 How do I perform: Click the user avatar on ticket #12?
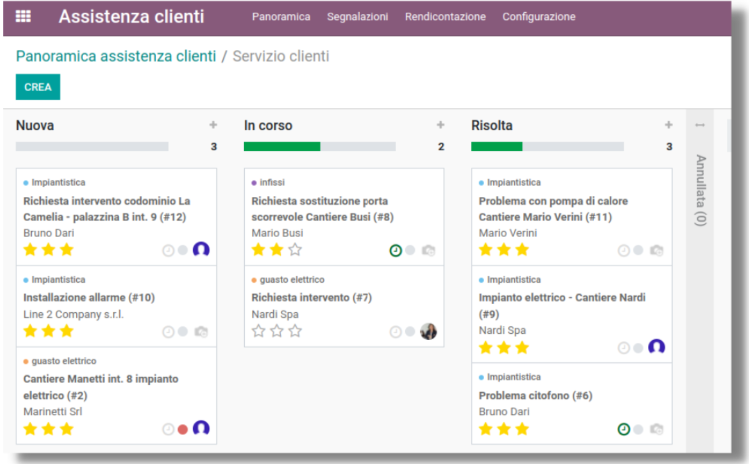(201, 249)
